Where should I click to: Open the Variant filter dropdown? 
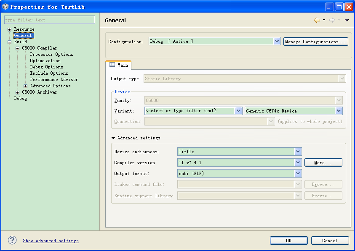238,111
